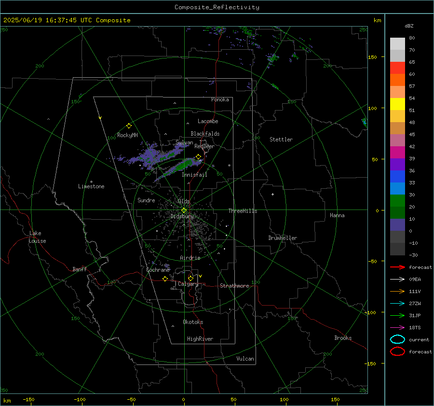434x406 pixels.
Task: Click the red forecast arrow in legend
Action: (x=397, y=267)
